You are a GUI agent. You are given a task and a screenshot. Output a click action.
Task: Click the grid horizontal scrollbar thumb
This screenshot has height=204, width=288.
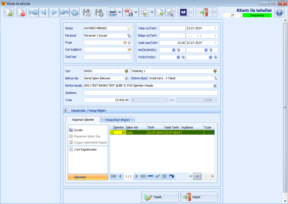click(197, 176)
